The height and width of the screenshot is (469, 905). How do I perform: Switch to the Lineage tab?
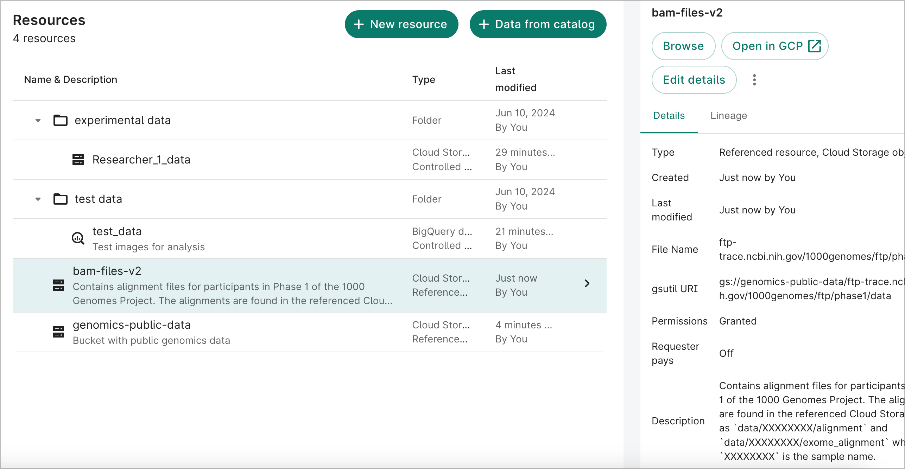click(728, 115)
